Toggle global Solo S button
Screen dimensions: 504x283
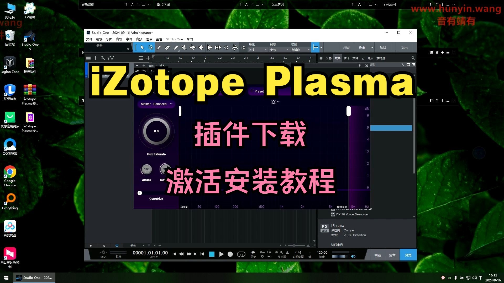pyautogui.click(x=104, y=246)
